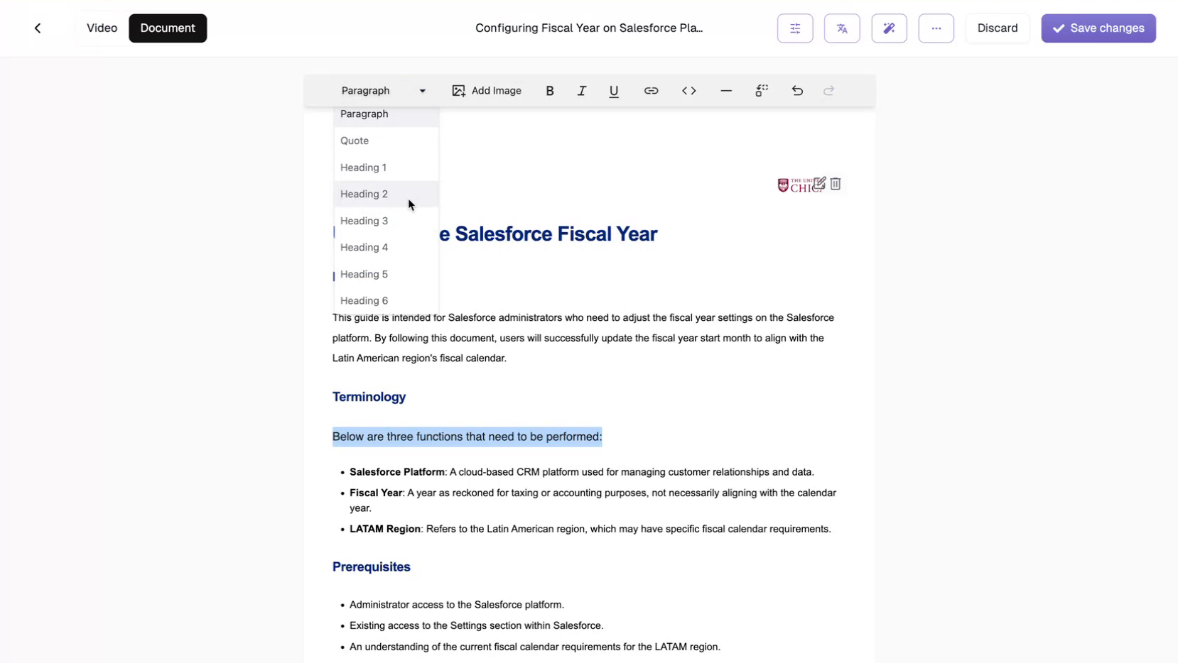Delete the university logo image
The width and height of the screenshot is (1178, 663).
point(835,184)
